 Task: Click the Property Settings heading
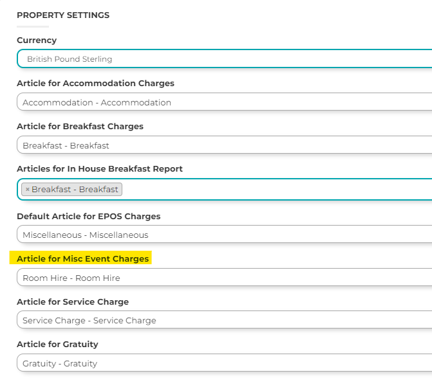pos(63,15)
